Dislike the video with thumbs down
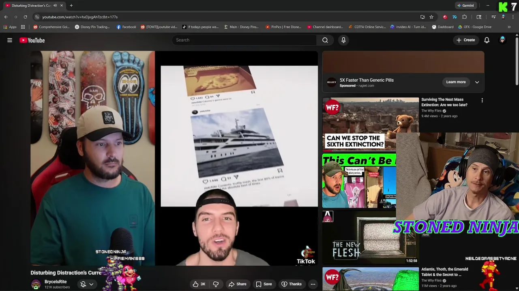The image size is (519, 291). pyautogui.click(x=216, y=284)
